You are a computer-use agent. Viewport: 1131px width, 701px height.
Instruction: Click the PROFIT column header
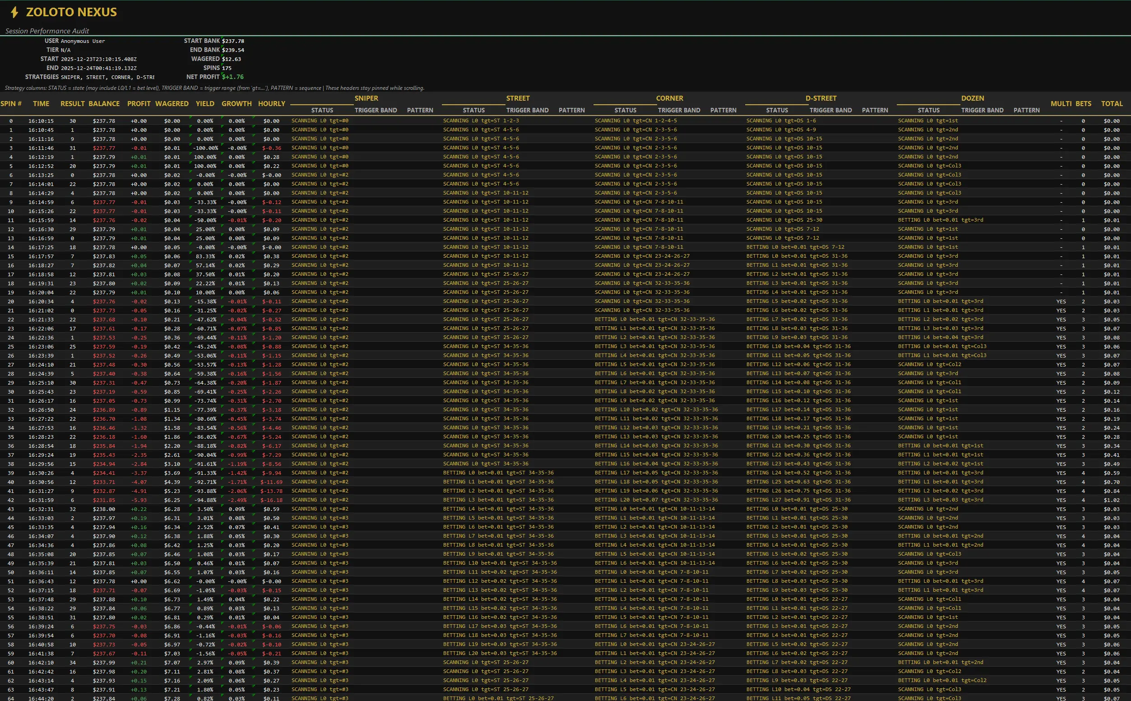coord(139,103)
